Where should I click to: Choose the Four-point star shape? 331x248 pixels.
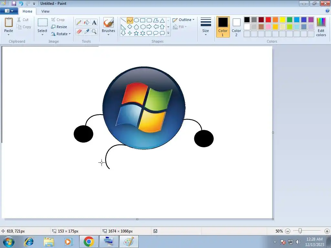coord(130,33)
